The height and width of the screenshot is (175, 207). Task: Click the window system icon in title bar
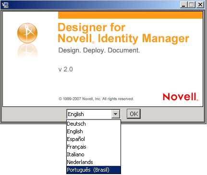tap(5, 5)
